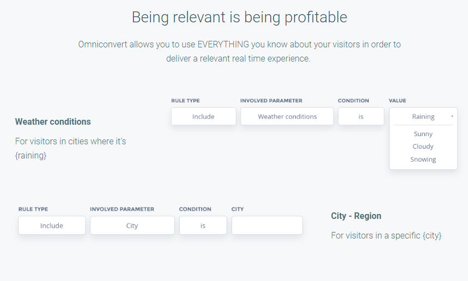
Task: Click the 'Being relevant is being profitable' title
Action: [x=239, y=17]
